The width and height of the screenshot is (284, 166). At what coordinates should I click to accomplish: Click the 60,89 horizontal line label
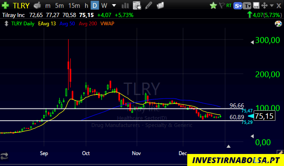pos(237,117)
